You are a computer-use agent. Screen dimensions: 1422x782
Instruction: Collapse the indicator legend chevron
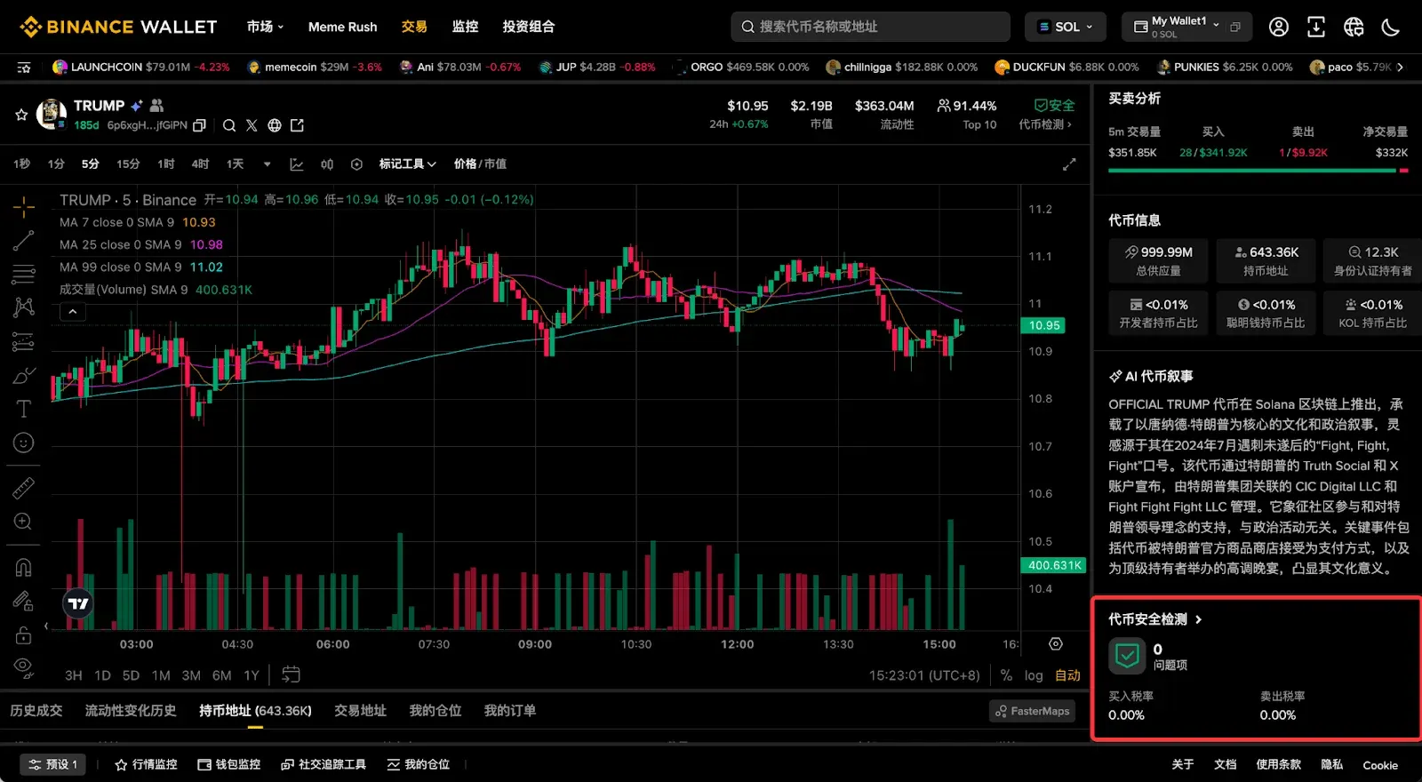tap(73, 311)
